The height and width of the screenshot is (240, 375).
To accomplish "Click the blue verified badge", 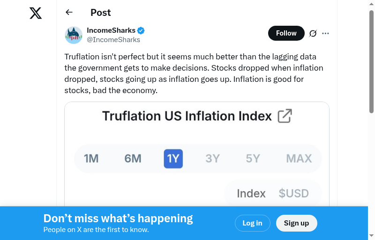I will 141,31.
